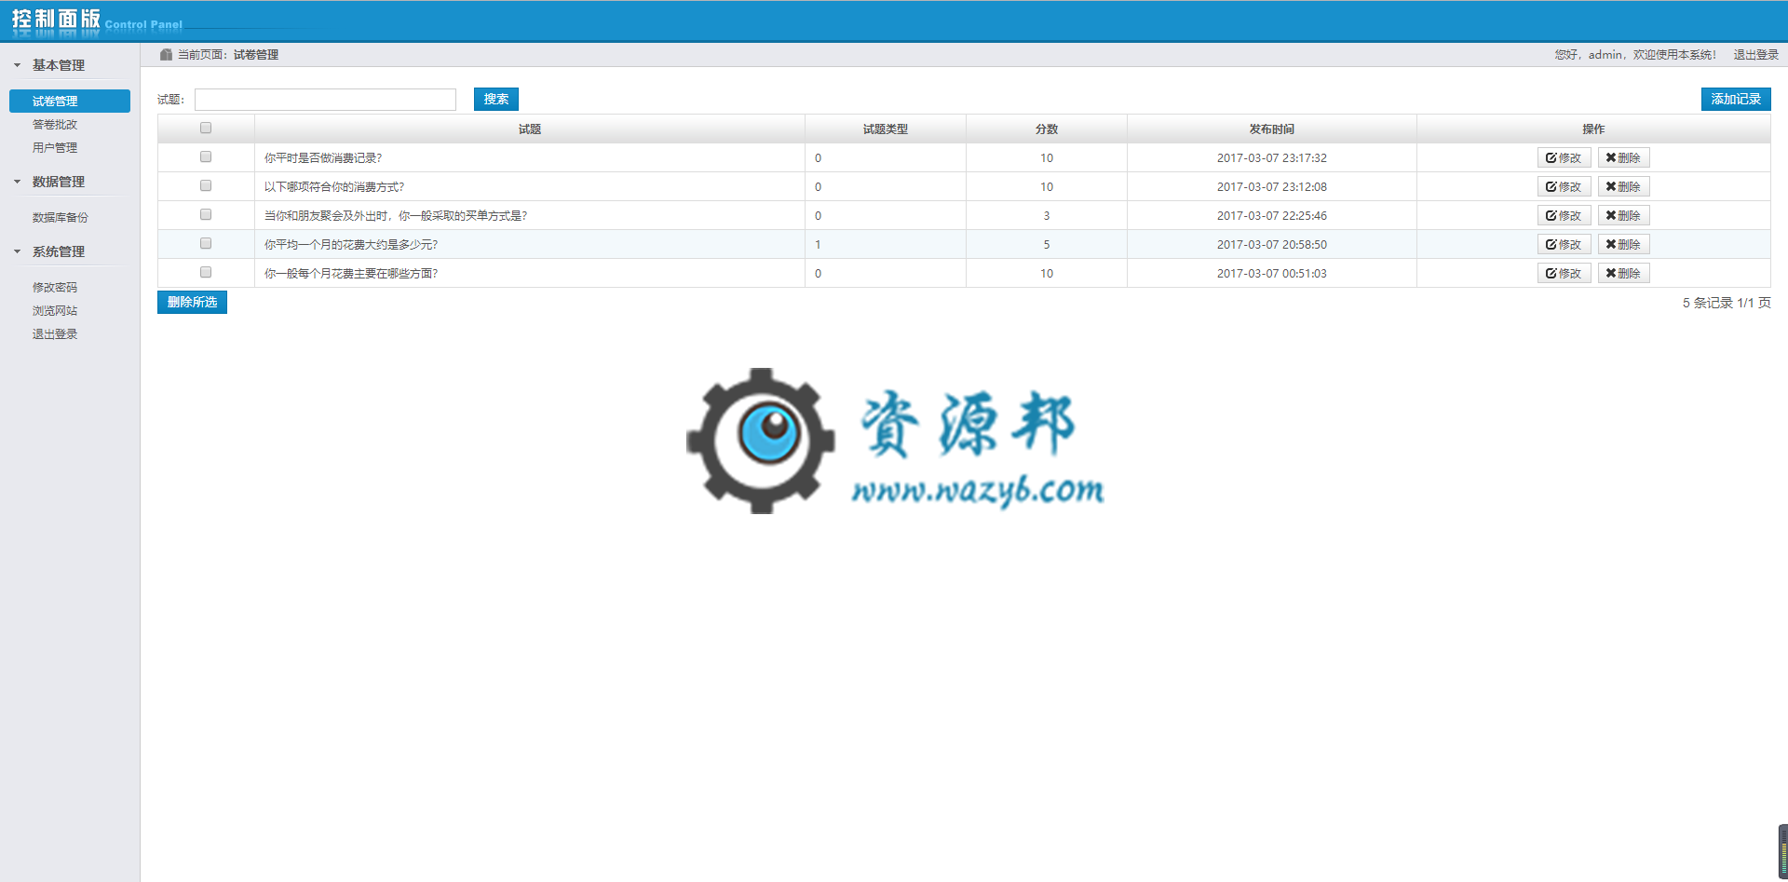The height and width of the screenshot is (882, 1788).
Task: Check the box for 以下哪项符合你的消费方式?
Action: coord(206,186)
